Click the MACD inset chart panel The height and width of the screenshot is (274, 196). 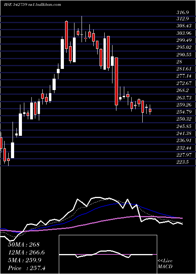[x=108, y=254]
